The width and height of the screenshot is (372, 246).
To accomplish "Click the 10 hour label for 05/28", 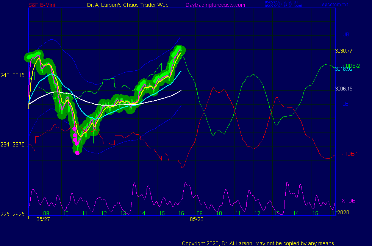I will coord(219,213).
